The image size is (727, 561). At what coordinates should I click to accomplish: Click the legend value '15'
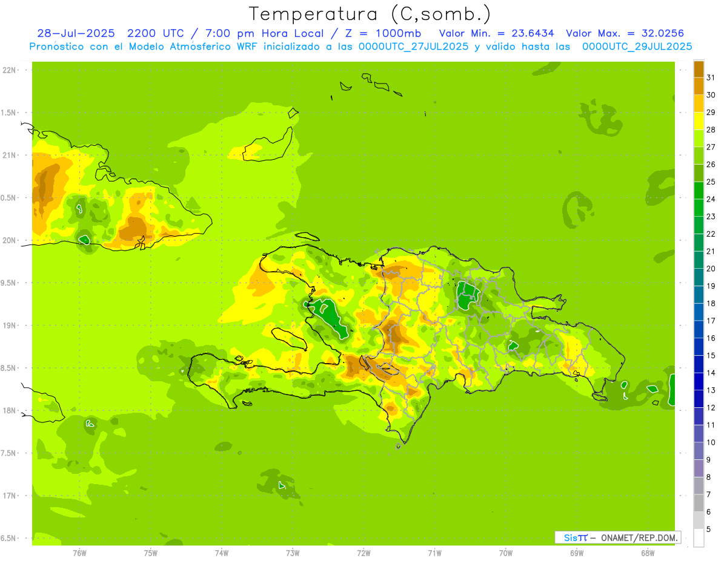point(711,355)
